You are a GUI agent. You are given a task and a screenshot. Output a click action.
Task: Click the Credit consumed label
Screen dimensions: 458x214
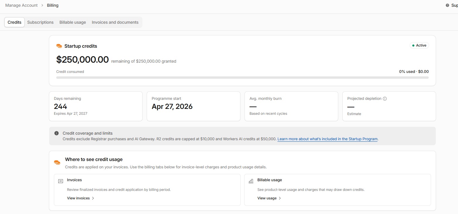coord(70,72)
